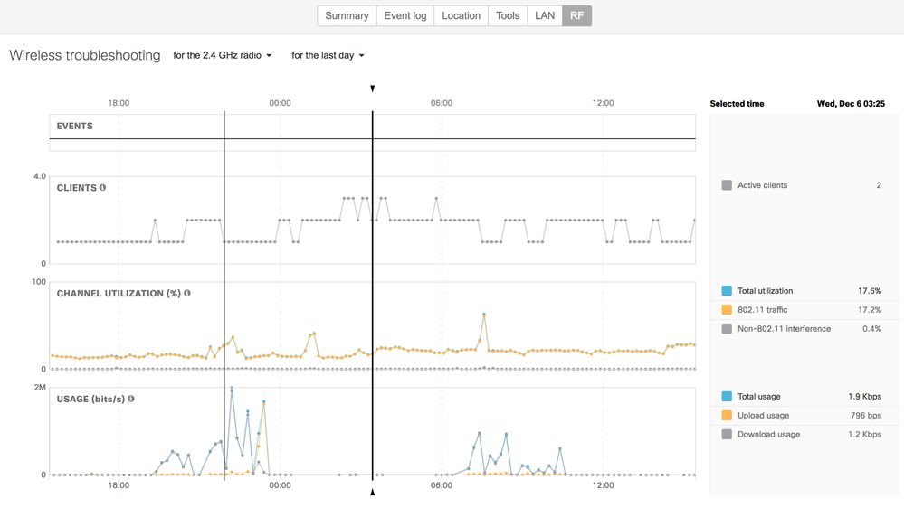Select the LAN tab
The height and width of the screenshot is (508, 904).
545,15
